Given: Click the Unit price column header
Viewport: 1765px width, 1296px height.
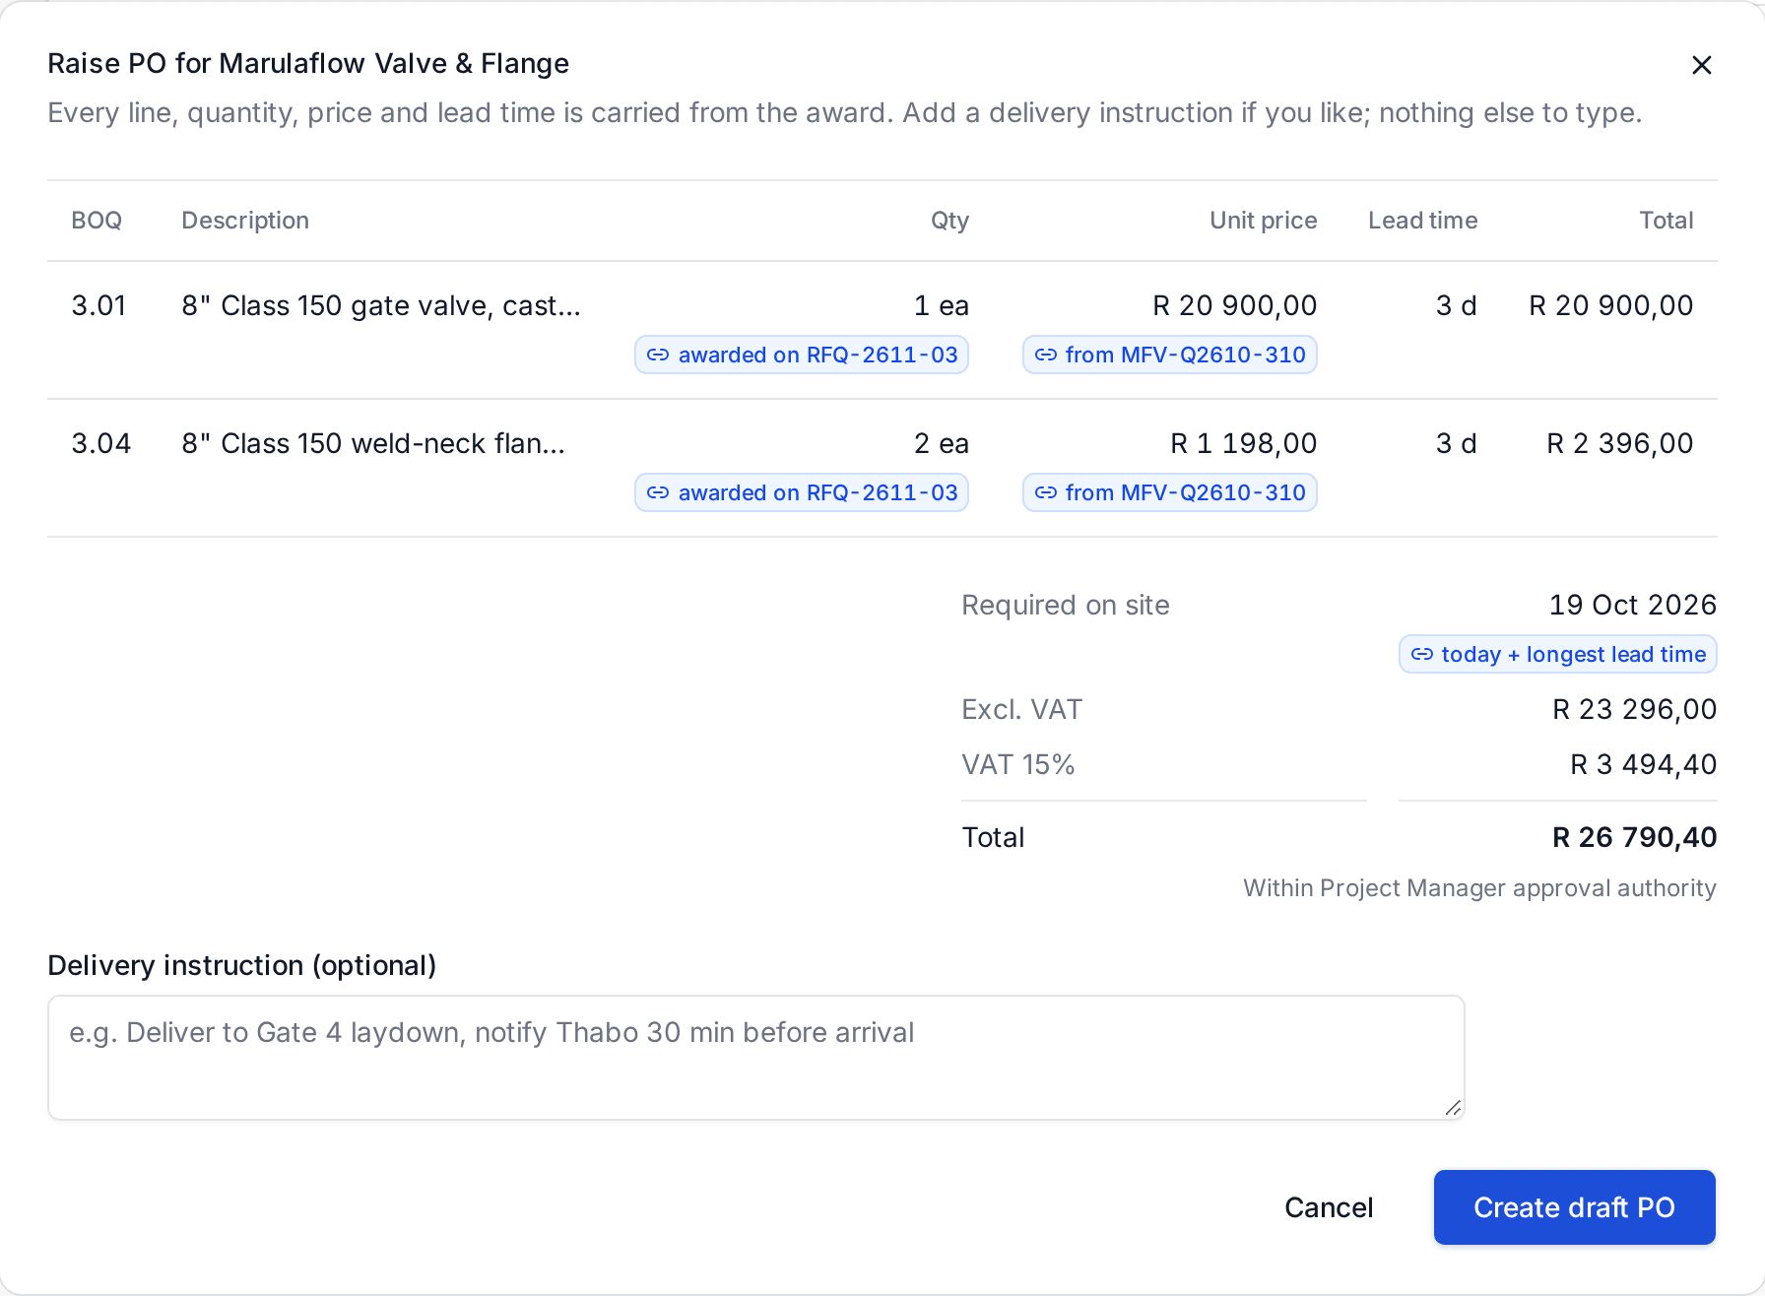Looking at the screenshot, I should point(1263,221).
